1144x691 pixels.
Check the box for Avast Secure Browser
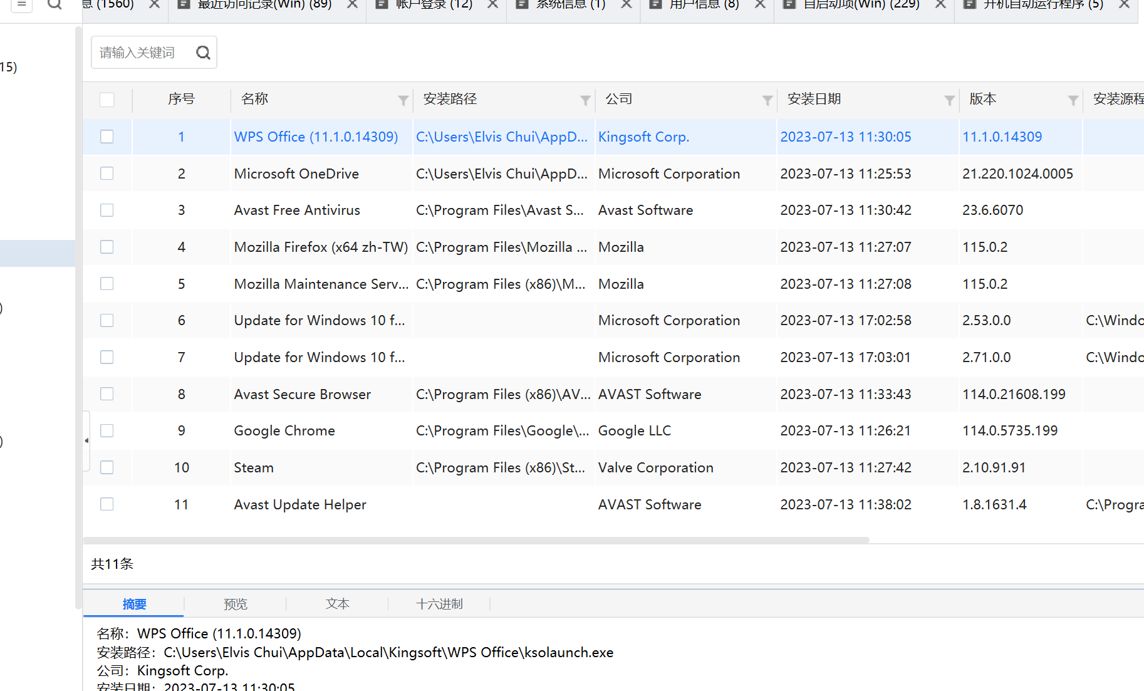click(x=107, y=394)
